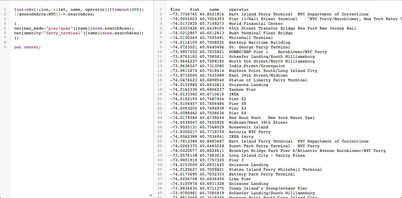This screenshot has height=198, width=402.
Task: Click "Pier 59" entry
Action: click(x=237, y=104)
